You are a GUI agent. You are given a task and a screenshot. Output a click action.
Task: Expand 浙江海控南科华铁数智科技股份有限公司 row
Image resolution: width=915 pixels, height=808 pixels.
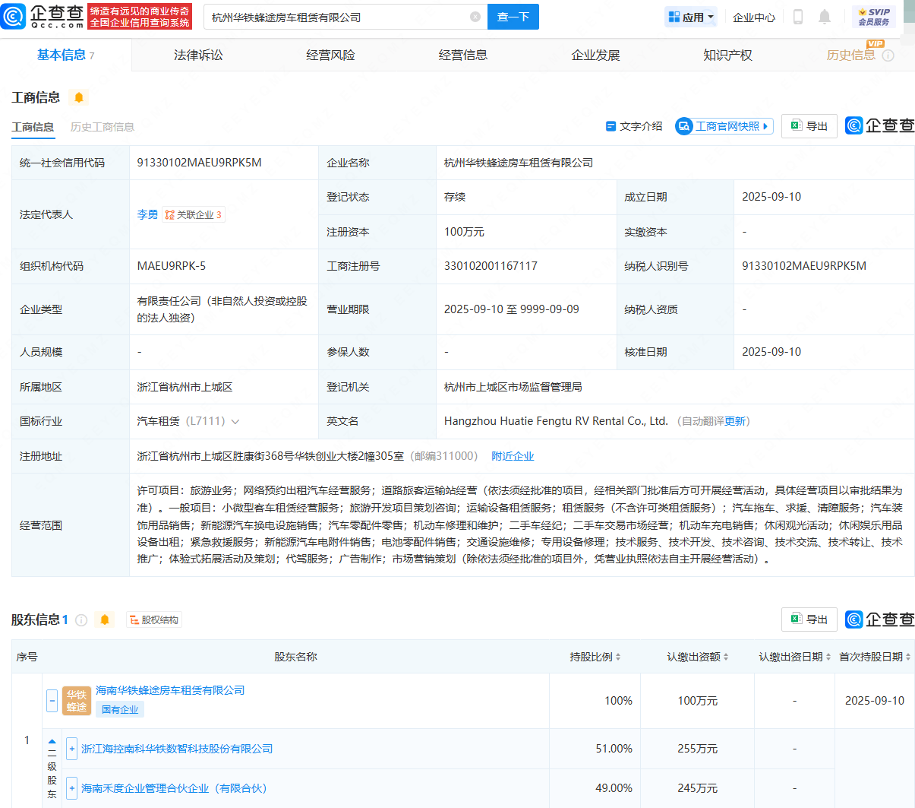click(x=72, y=749)
